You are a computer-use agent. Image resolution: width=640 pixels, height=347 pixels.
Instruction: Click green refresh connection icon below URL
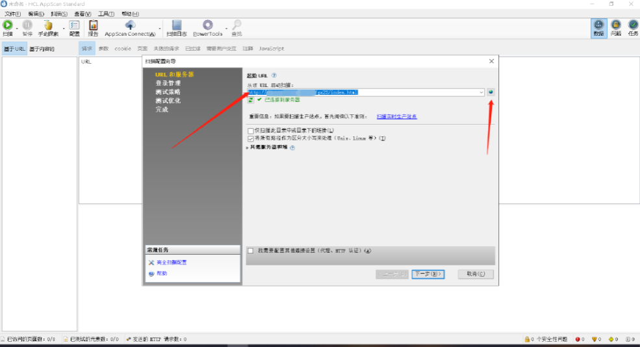[251, 99]
